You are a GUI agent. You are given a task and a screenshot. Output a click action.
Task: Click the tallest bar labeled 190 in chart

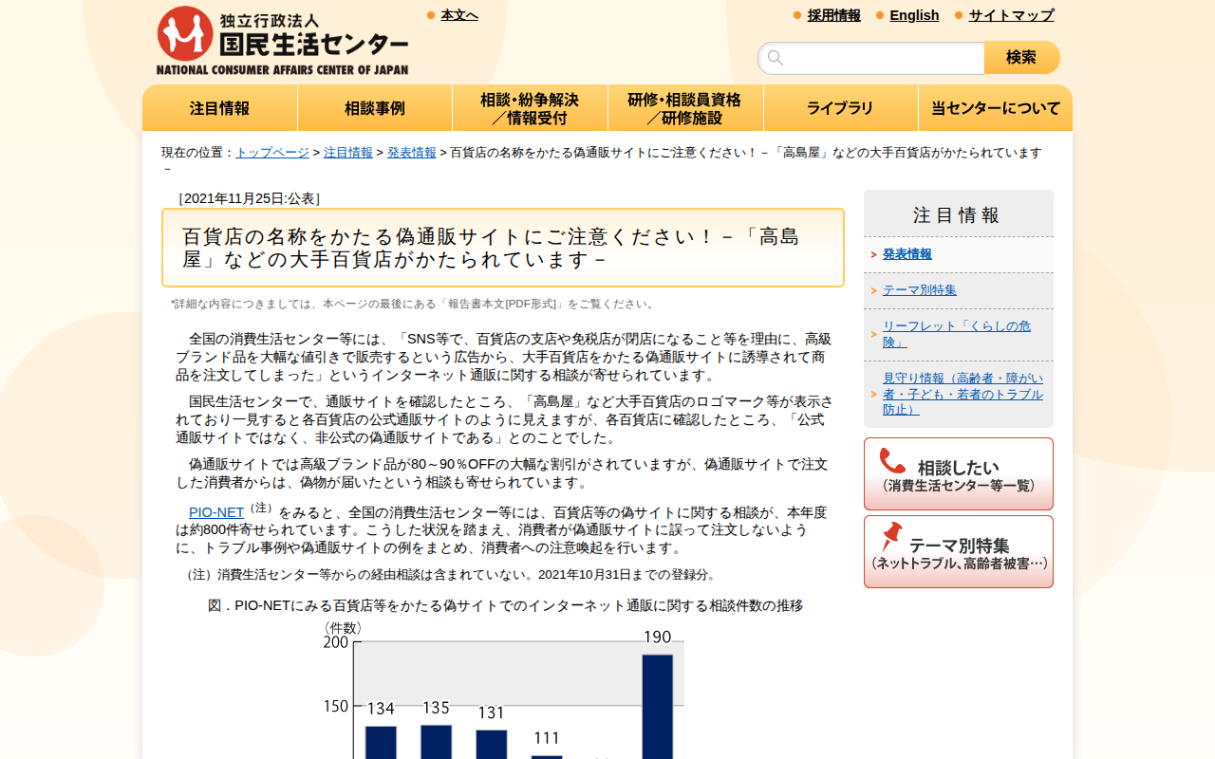point(657,702)
